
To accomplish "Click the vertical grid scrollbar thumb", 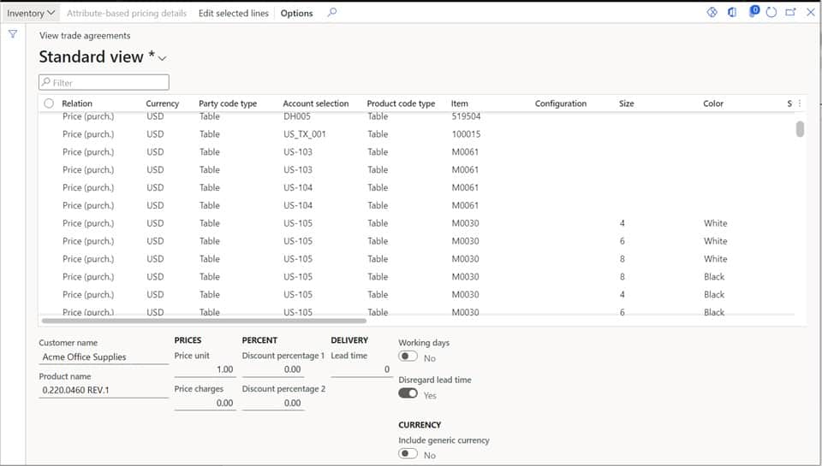I will point(800,129).
